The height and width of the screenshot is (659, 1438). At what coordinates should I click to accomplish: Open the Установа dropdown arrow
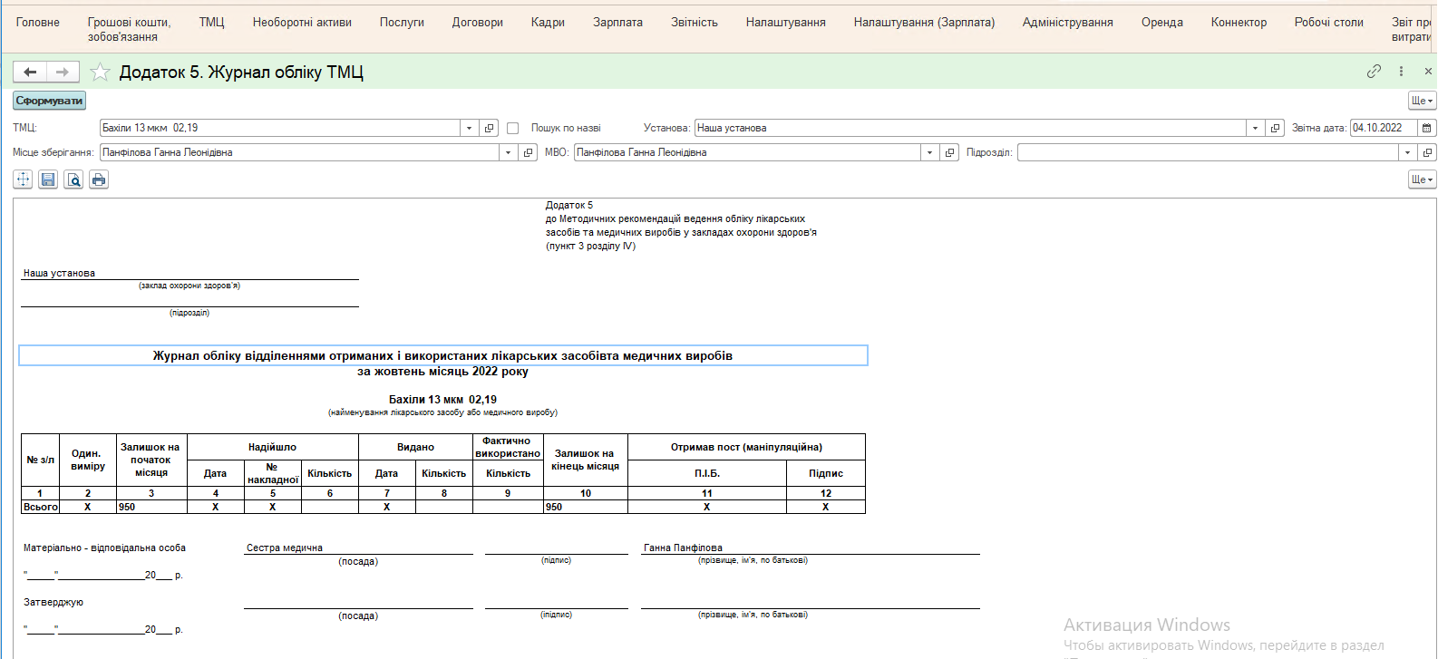click(x=1255, y=128)
